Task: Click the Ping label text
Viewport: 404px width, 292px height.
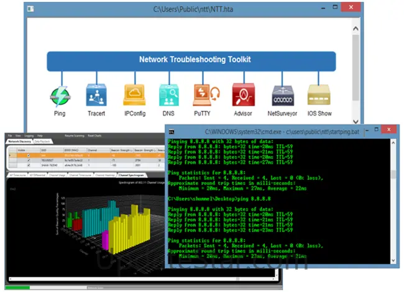Action: click(60, 113)
